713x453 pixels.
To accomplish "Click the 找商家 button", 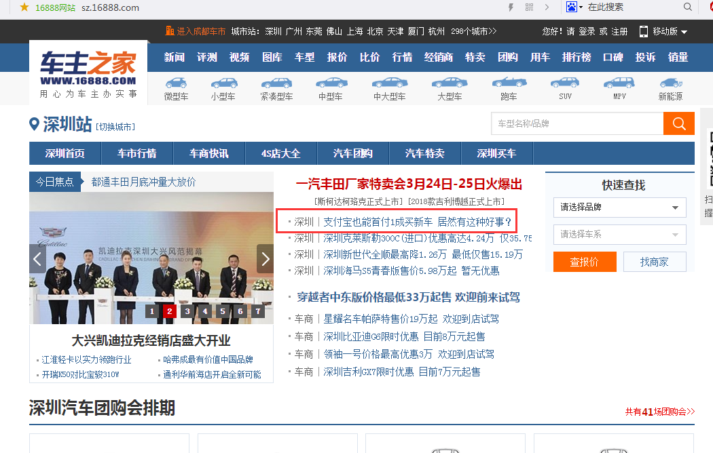I will tap(655, 262).
